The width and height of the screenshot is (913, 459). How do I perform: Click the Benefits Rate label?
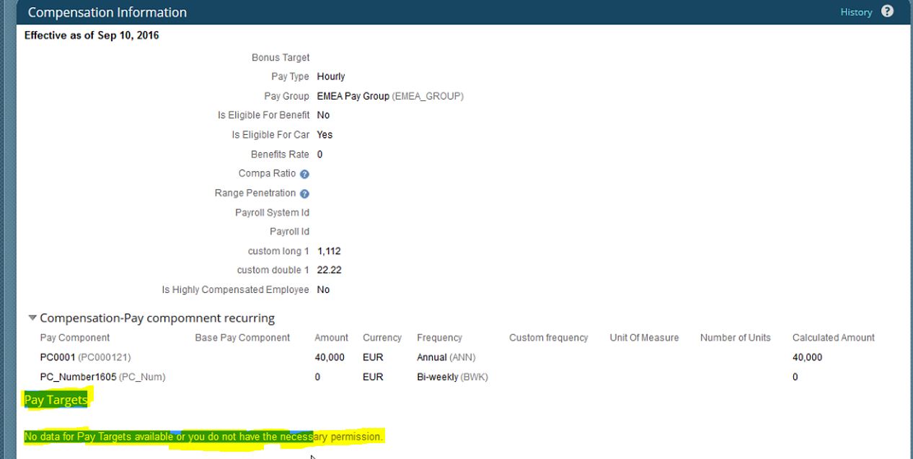[x=280, y=154]
